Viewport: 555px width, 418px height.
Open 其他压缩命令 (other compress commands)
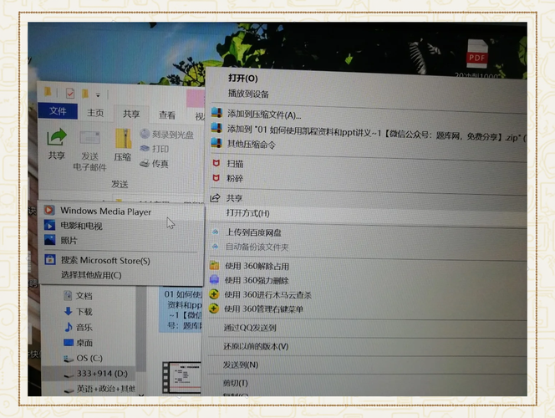(251, 145)
